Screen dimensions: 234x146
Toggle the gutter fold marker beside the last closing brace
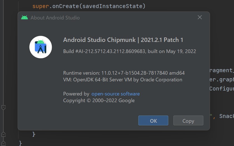(x=3, y=144)
